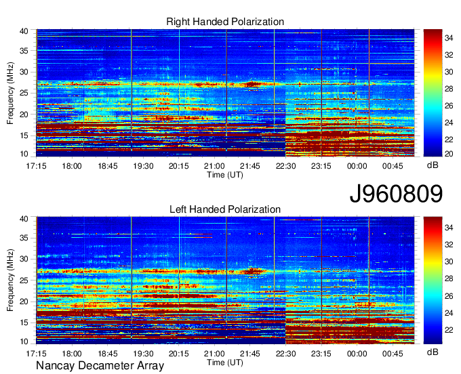461x374 pixels.
Task: Select the J960809 observation label
Action: point(396,194)
